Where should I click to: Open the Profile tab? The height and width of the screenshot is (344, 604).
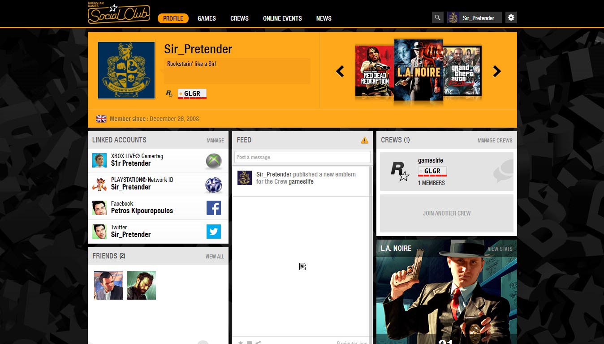click(x=173, y=18)
